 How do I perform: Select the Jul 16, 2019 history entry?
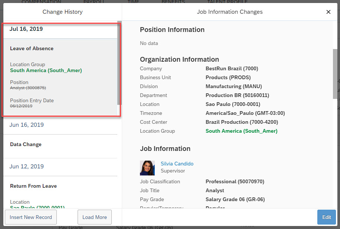pos(26,29)
